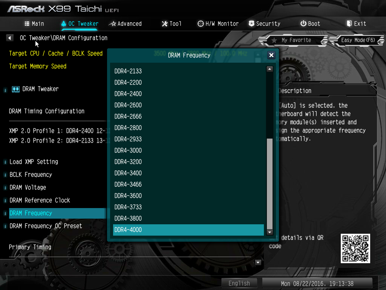
Task: Click the back arrow beside the breadcrumb
Action: [x=9, y=38]
